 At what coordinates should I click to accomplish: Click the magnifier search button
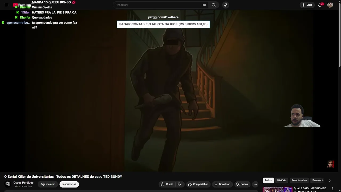pyautogui.click(x=214, y=5)
